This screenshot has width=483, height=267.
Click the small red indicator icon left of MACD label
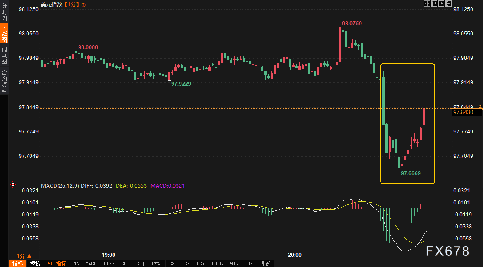pos(13,185)
